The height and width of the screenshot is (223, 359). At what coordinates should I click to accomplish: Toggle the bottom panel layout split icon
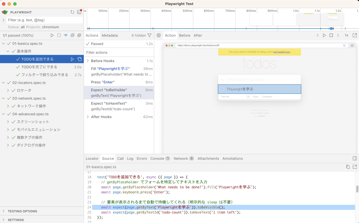pyautogui.click(x=355, y=158)
